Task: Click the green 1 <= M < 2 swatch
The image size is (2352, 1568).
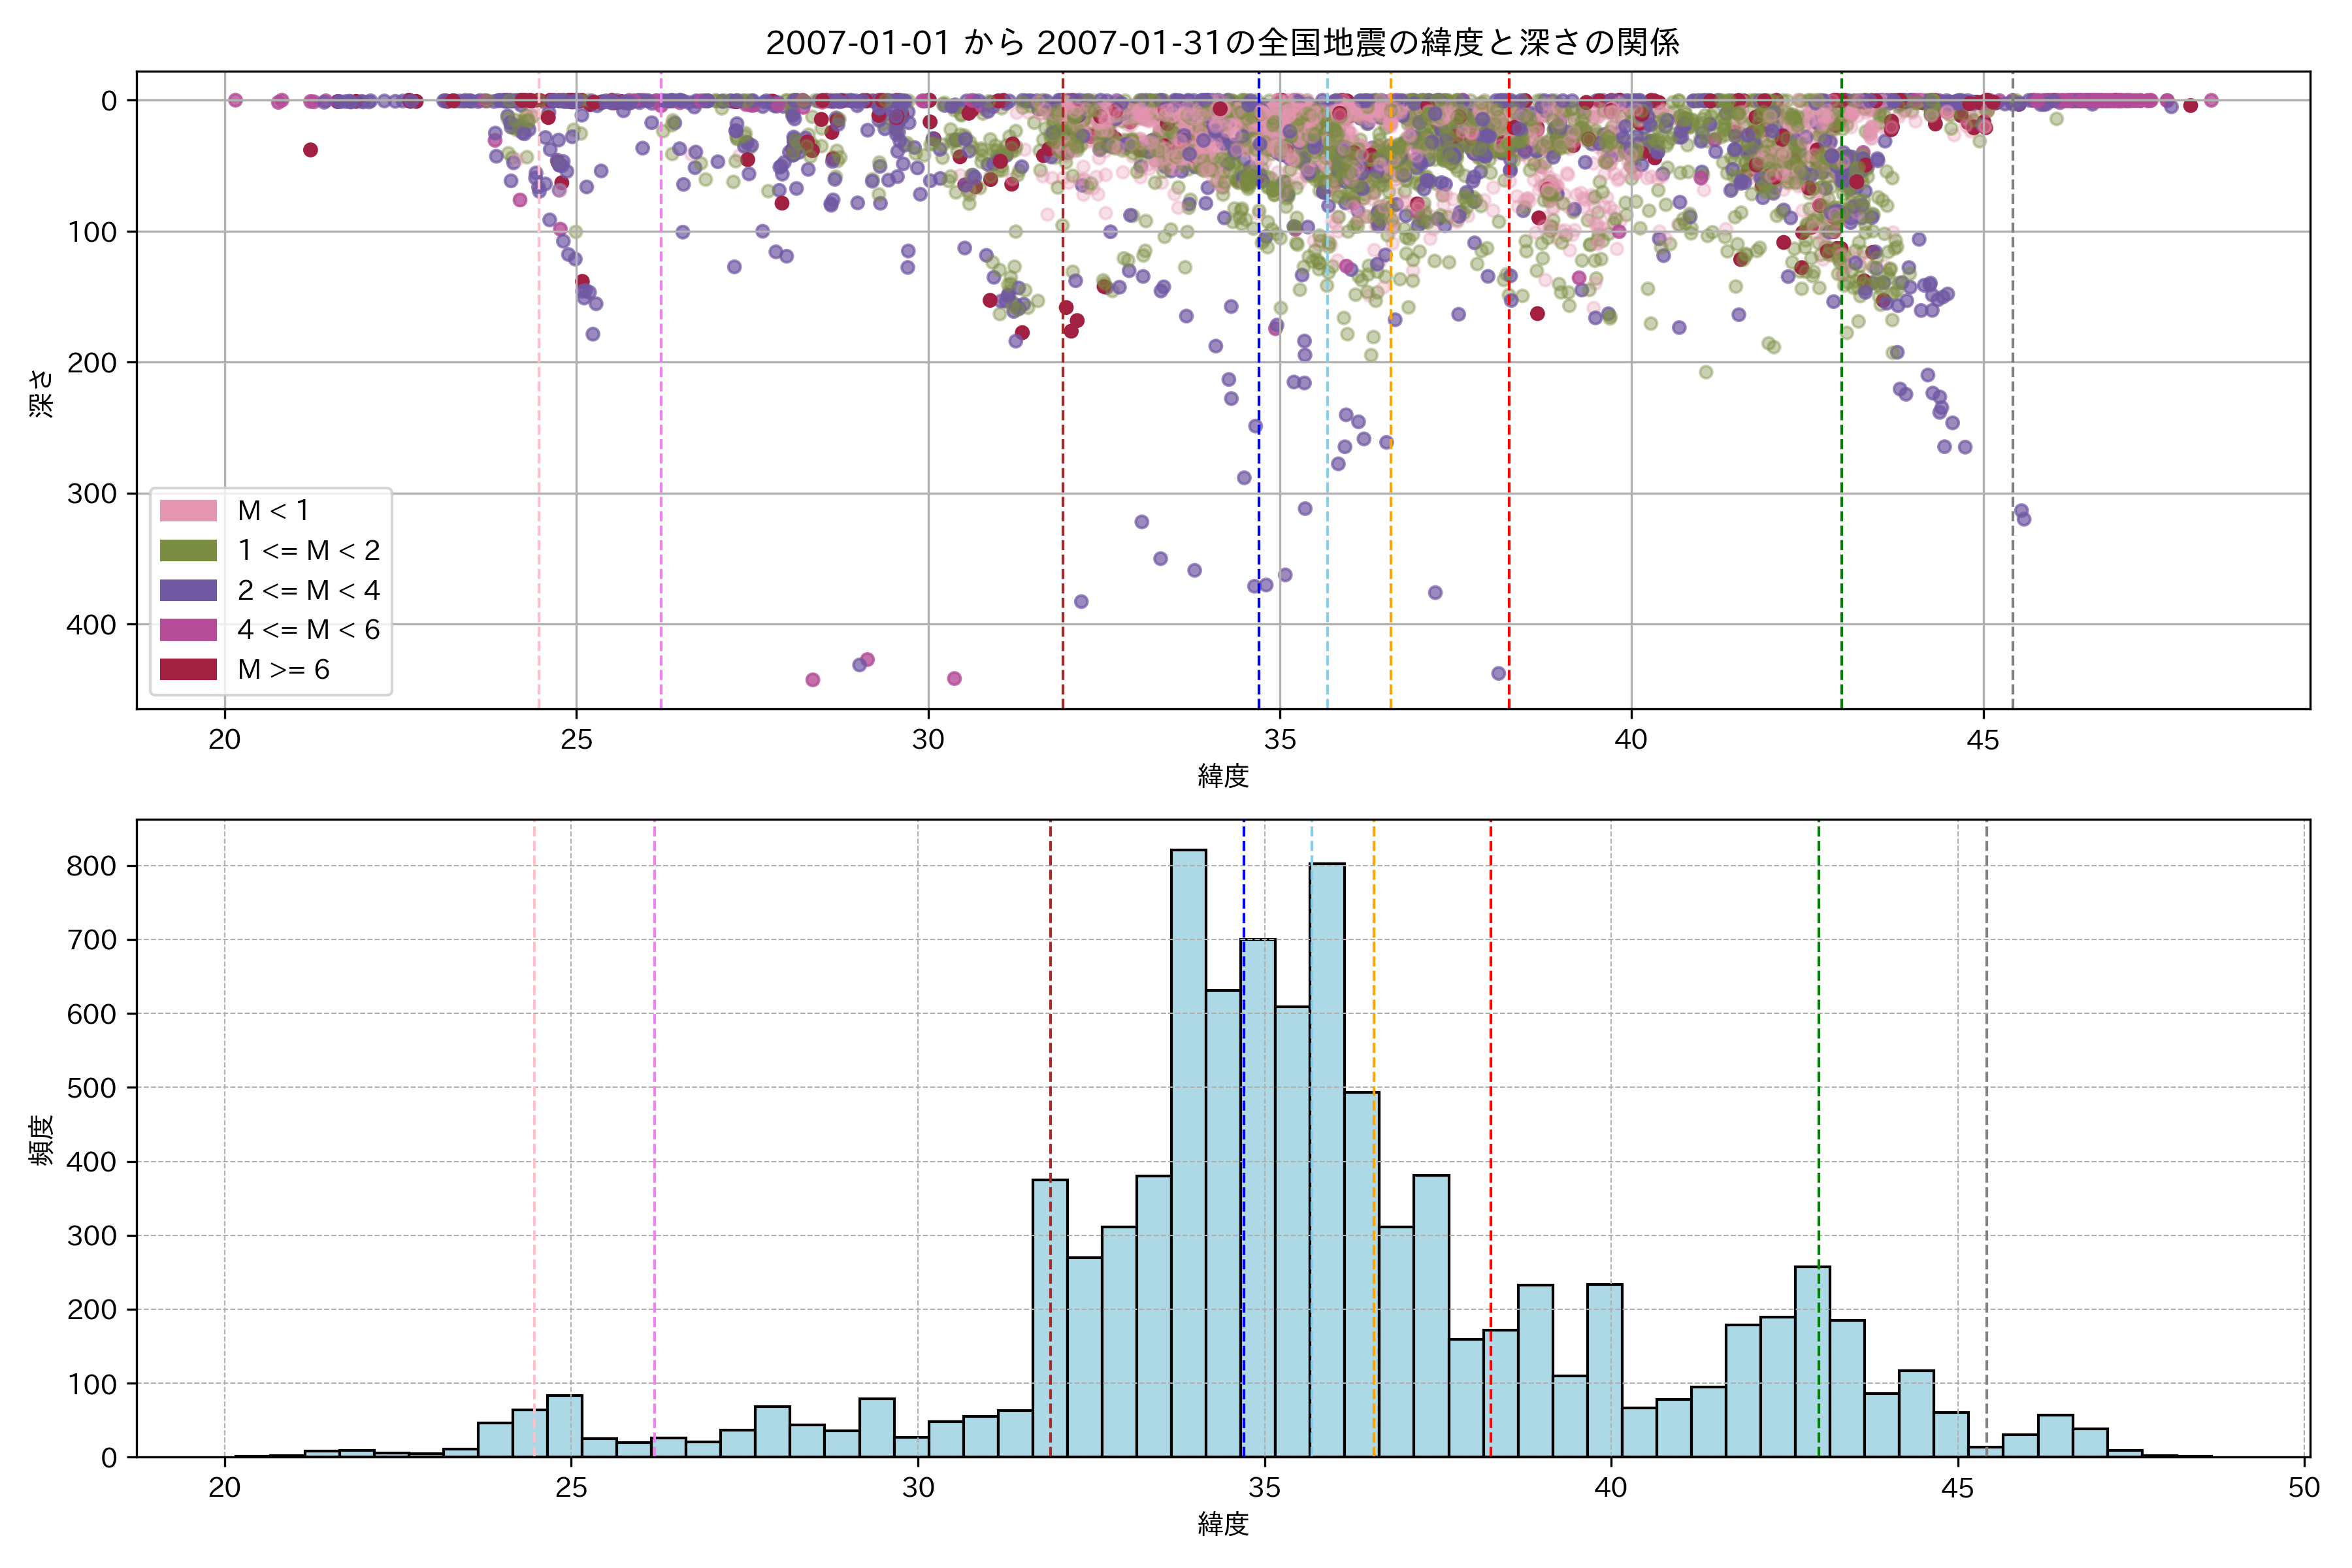Action: 188,550
